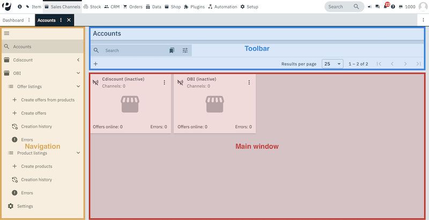The width and height of the screenshot is (429, 220).
Task: Click the help question mark icon
Action: 393,7
